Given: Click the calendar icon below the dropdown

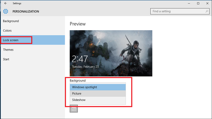Looking at the screenshot, I should pos(74,109).
